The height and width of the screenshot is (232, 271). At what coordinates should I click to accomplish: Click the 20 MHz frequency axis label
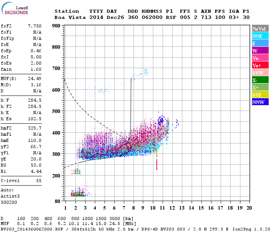(249, 208)
